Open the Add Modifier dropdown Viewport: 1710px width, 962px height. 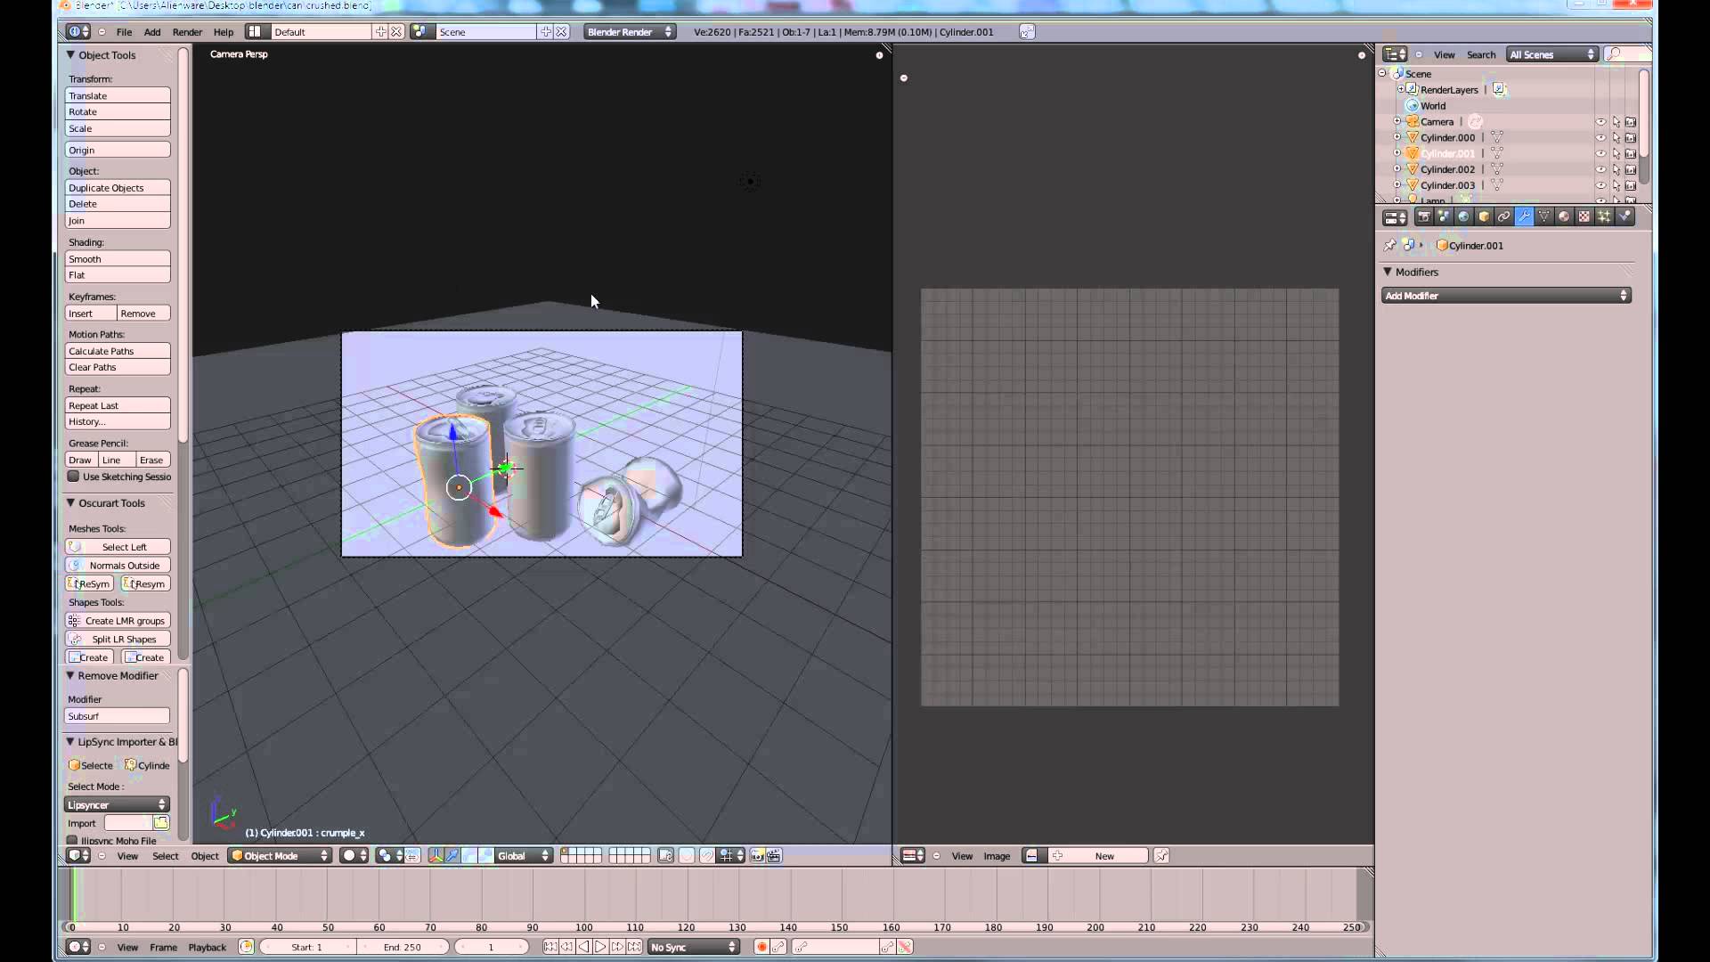point(1505,296)
